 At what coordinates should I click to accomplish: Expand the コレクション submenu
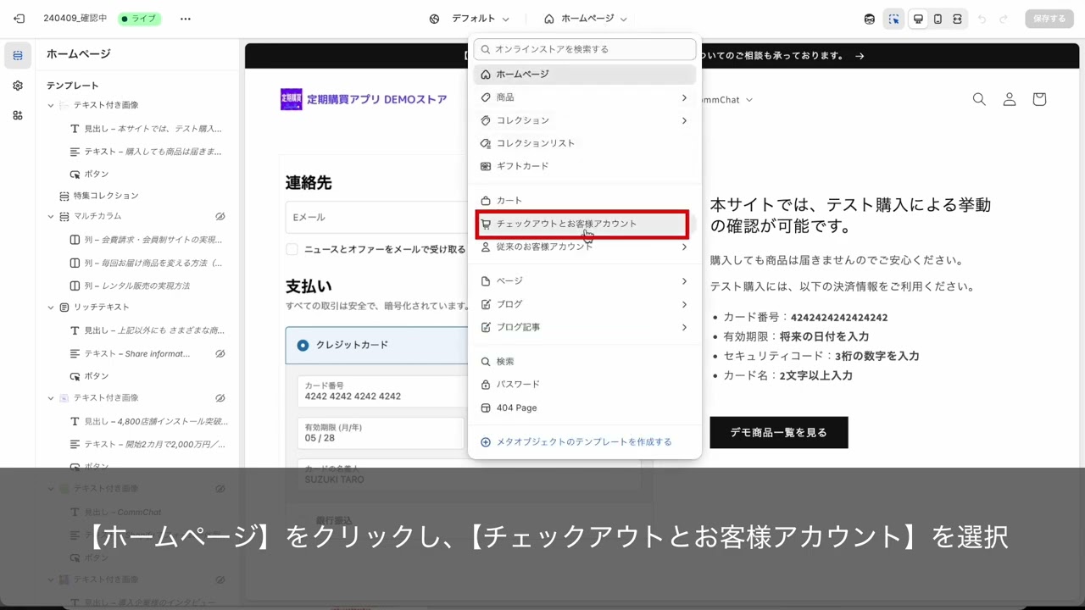click(684, 120)
